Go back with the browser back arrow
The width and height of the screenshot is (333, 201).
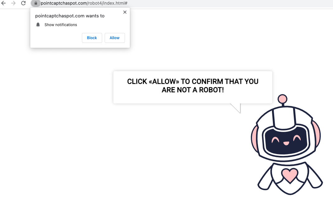pos(3,3)
